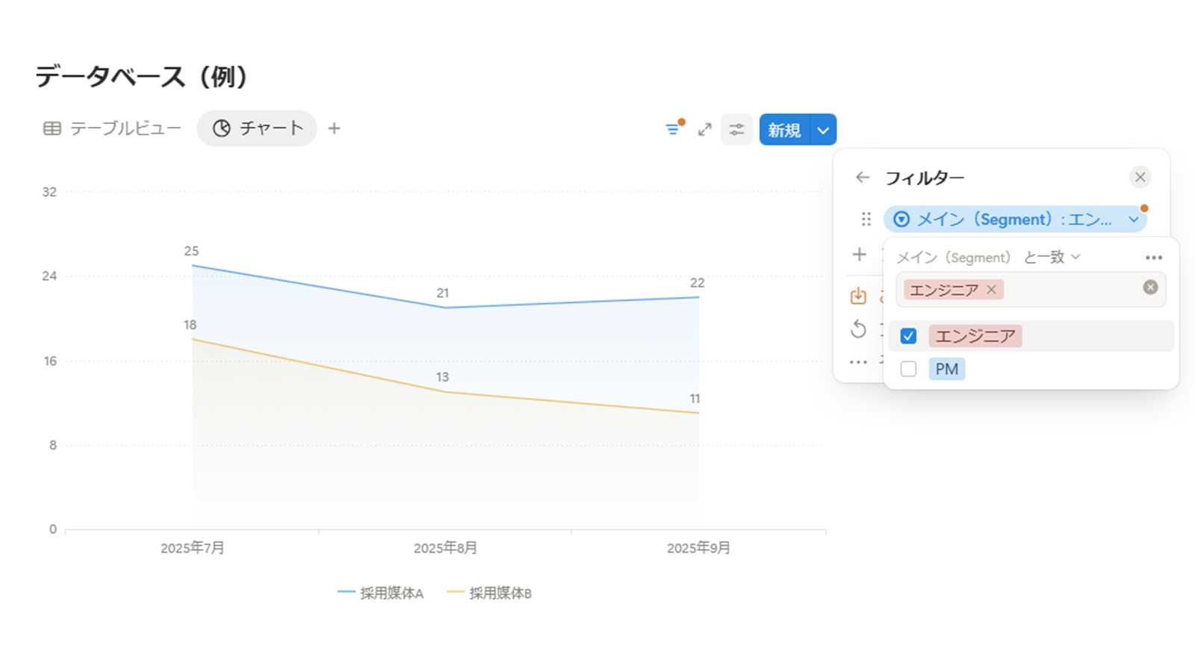Expand the dropdown arrow beside the 新規 button
The width and height of the screenshot is (1195, 672).
coord(822,130)
